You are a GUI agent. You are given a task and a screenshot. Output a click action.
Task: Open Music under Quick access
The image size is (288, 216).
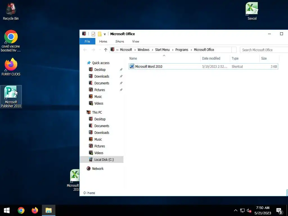pyautogui.click(x=98, y=97)
